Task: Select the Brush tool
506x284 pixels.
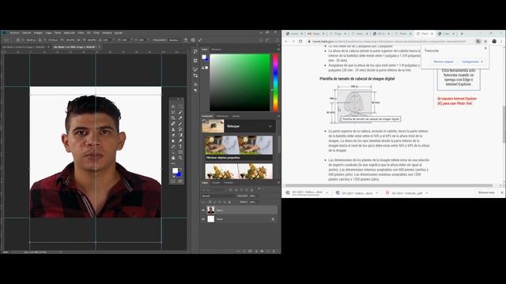Action: pos(180,124)
